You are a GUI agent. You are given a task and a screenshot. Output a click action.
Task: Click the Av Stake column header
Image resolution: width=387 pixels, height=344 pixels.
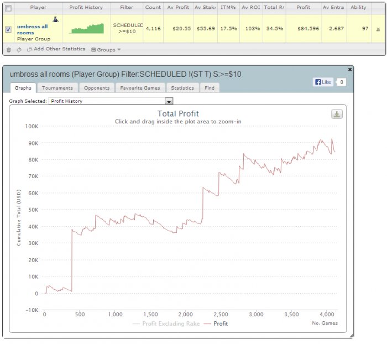(205, 7)
